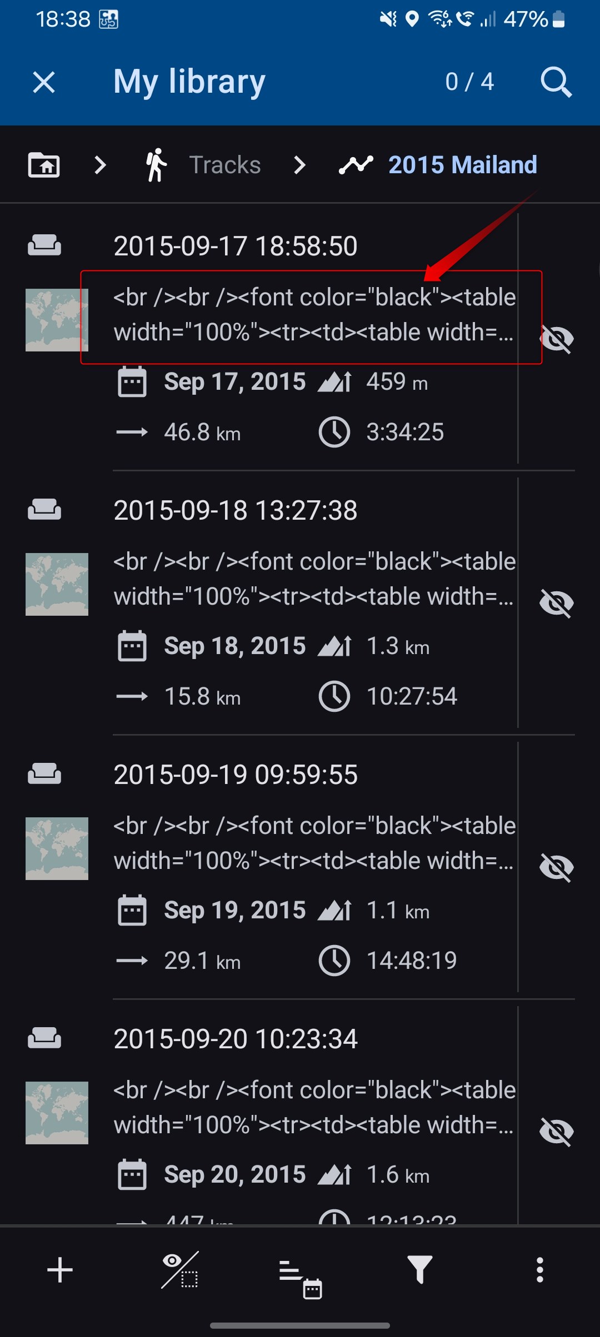The width and height of the screenshot is (600, 1337).
Task: Open track titled 2015-09-20 10:23:34
Action: click(x=236, y=1039)
